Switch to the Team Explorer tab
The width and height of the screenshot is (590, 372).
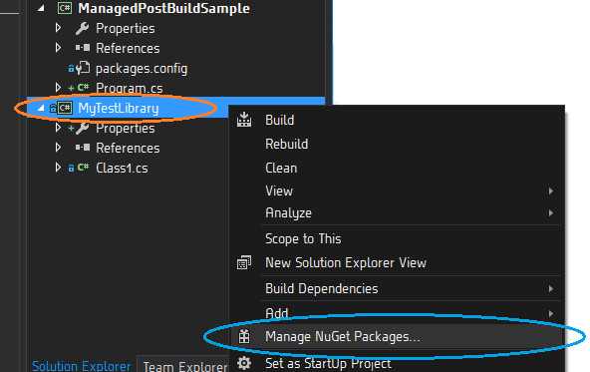click(x=185, y=366)
